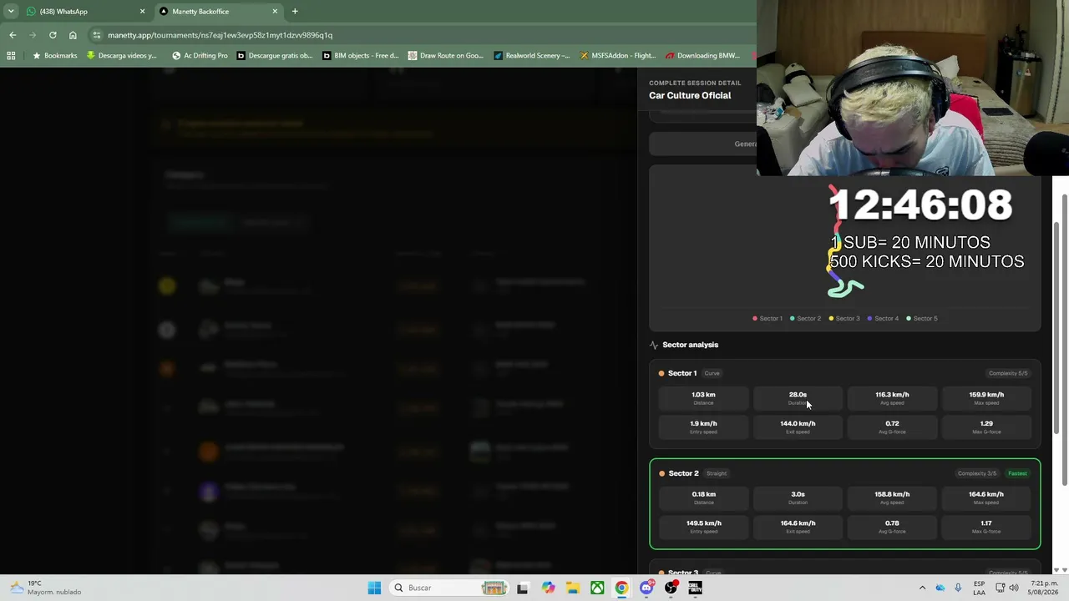Click the page vertical scrollbar thumb
Screen dimensions: 1069x601
pyautogui.click(x=1064, y=339)
